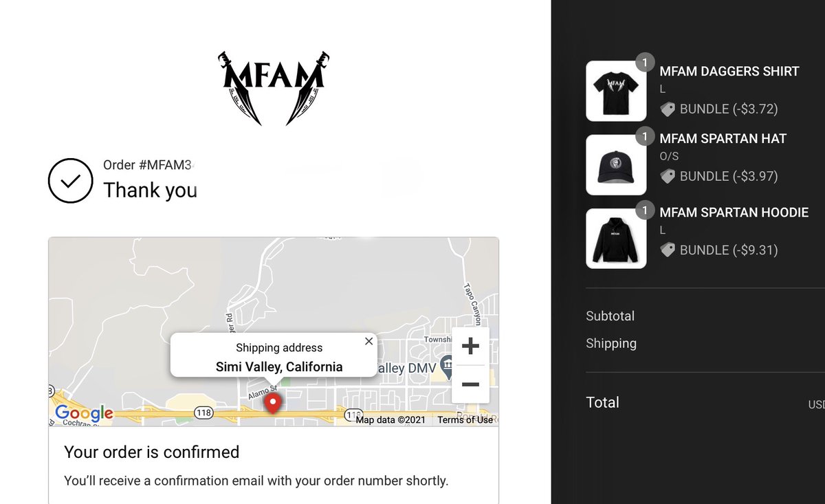Click the red shipping location pin
Image resolution: width=825 pixels, height=504 pixels.
click(273, 404)
